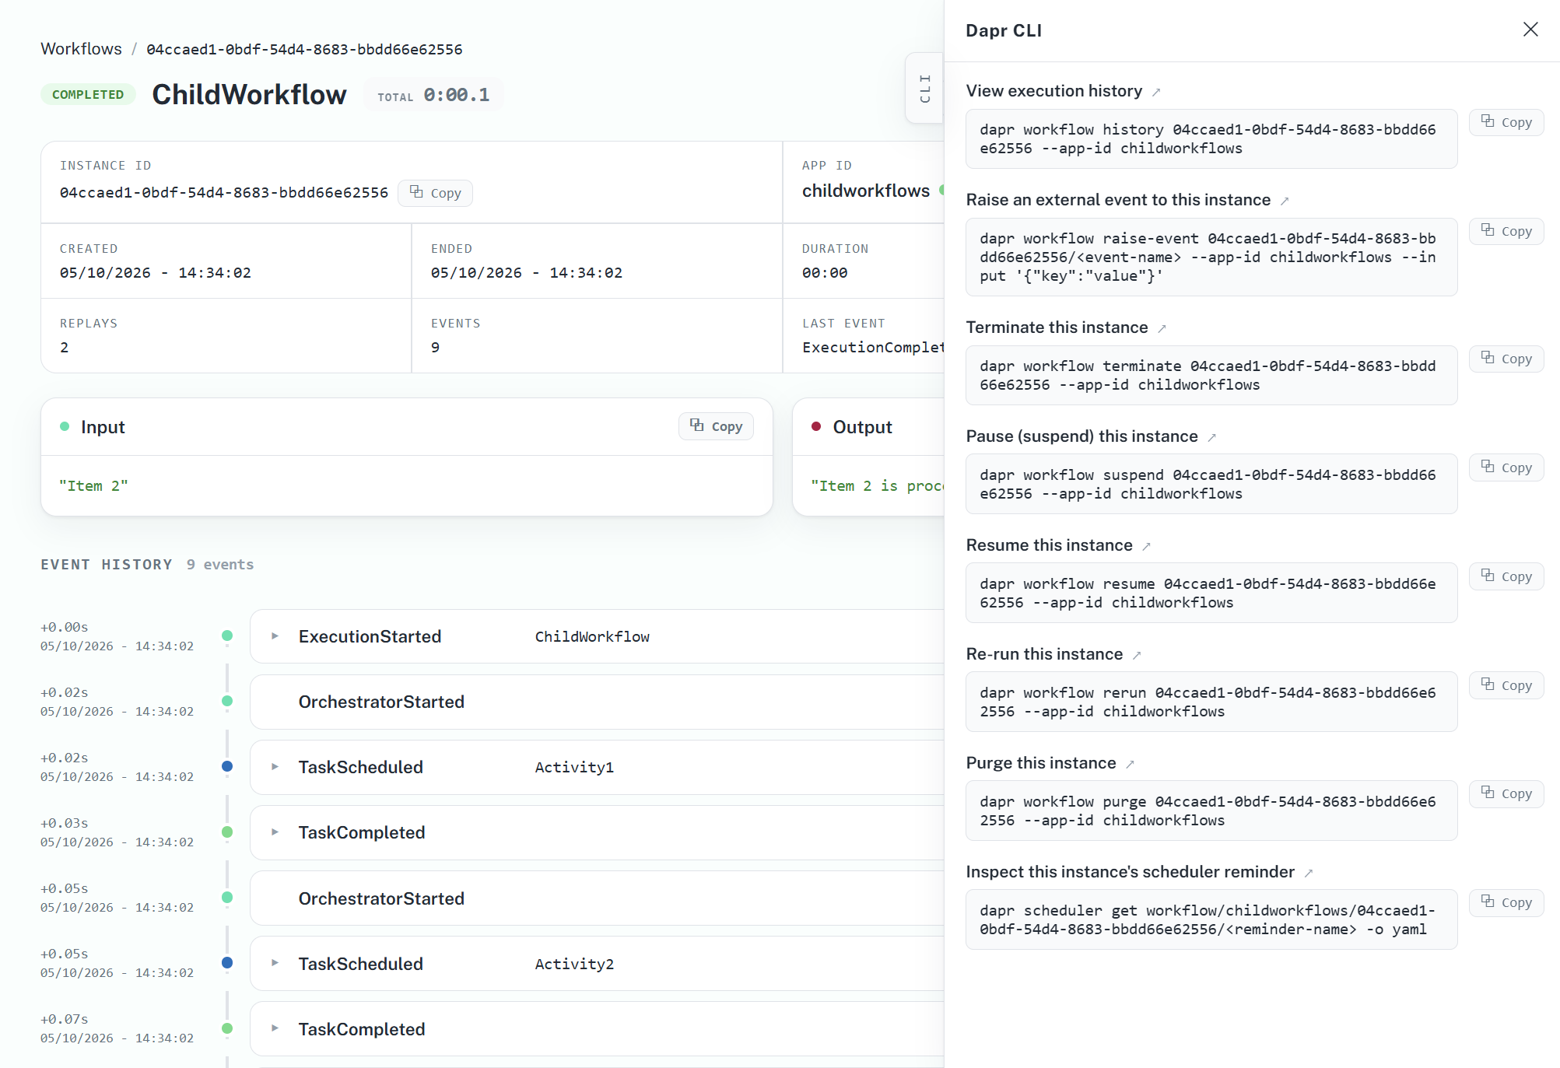Expand the TaskScheduled Activity1 event

pos(275,767)
